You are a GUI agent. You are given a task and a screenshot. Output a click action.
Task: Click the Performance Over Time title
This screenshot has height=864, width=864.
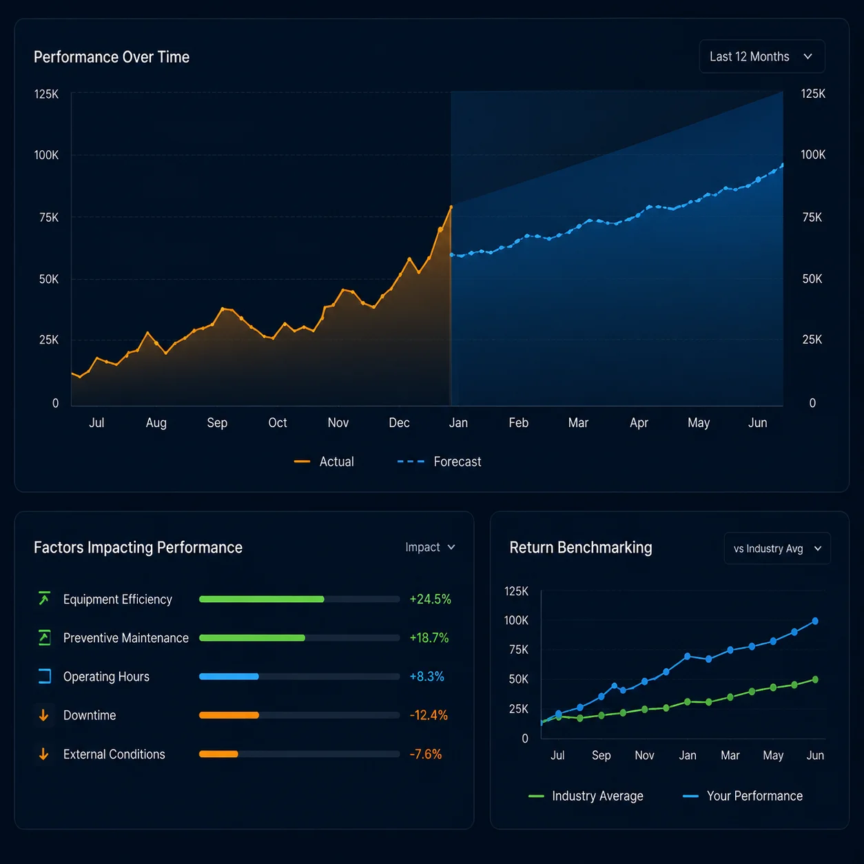click(112, 56)
